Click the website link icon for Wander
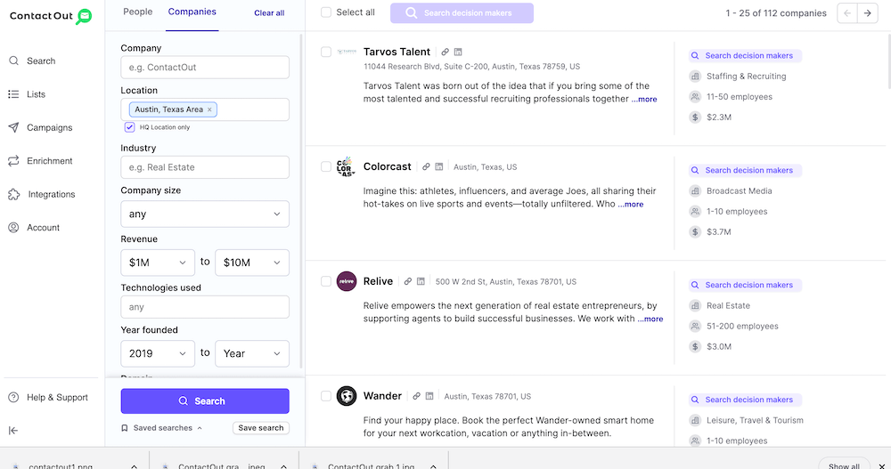Image resolution: width=891 pixels, height=469 pixels. 416,396
